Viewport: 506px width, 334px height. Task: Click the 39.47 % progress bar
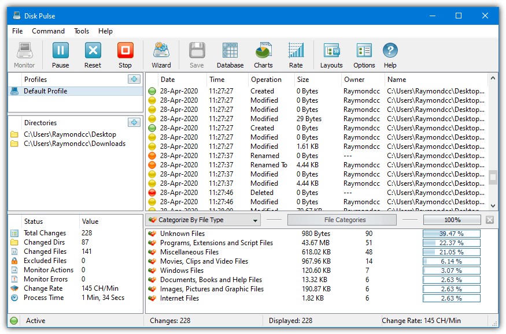[452, 234]
